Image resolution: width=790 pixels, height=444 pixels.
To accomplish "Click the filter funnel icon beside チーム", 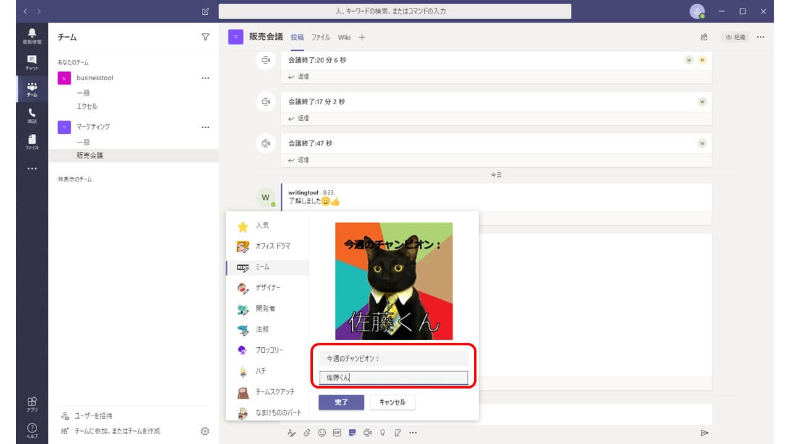I will point(206,37).
